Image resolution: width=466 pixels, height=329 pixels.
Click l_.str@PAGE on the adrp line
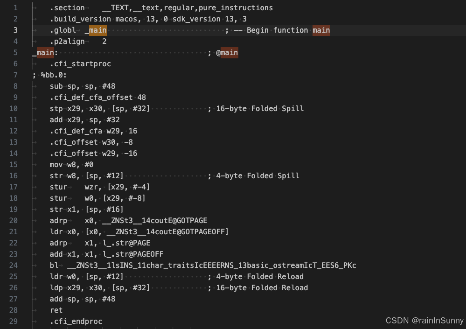pos(126,243)
